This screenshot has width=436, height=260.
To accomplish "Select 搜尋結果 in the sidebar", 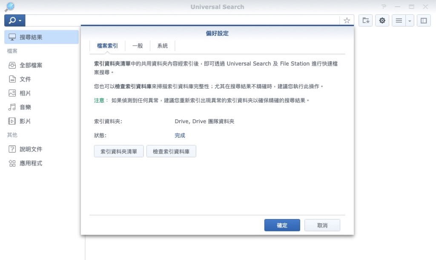I will coord(41,37).
